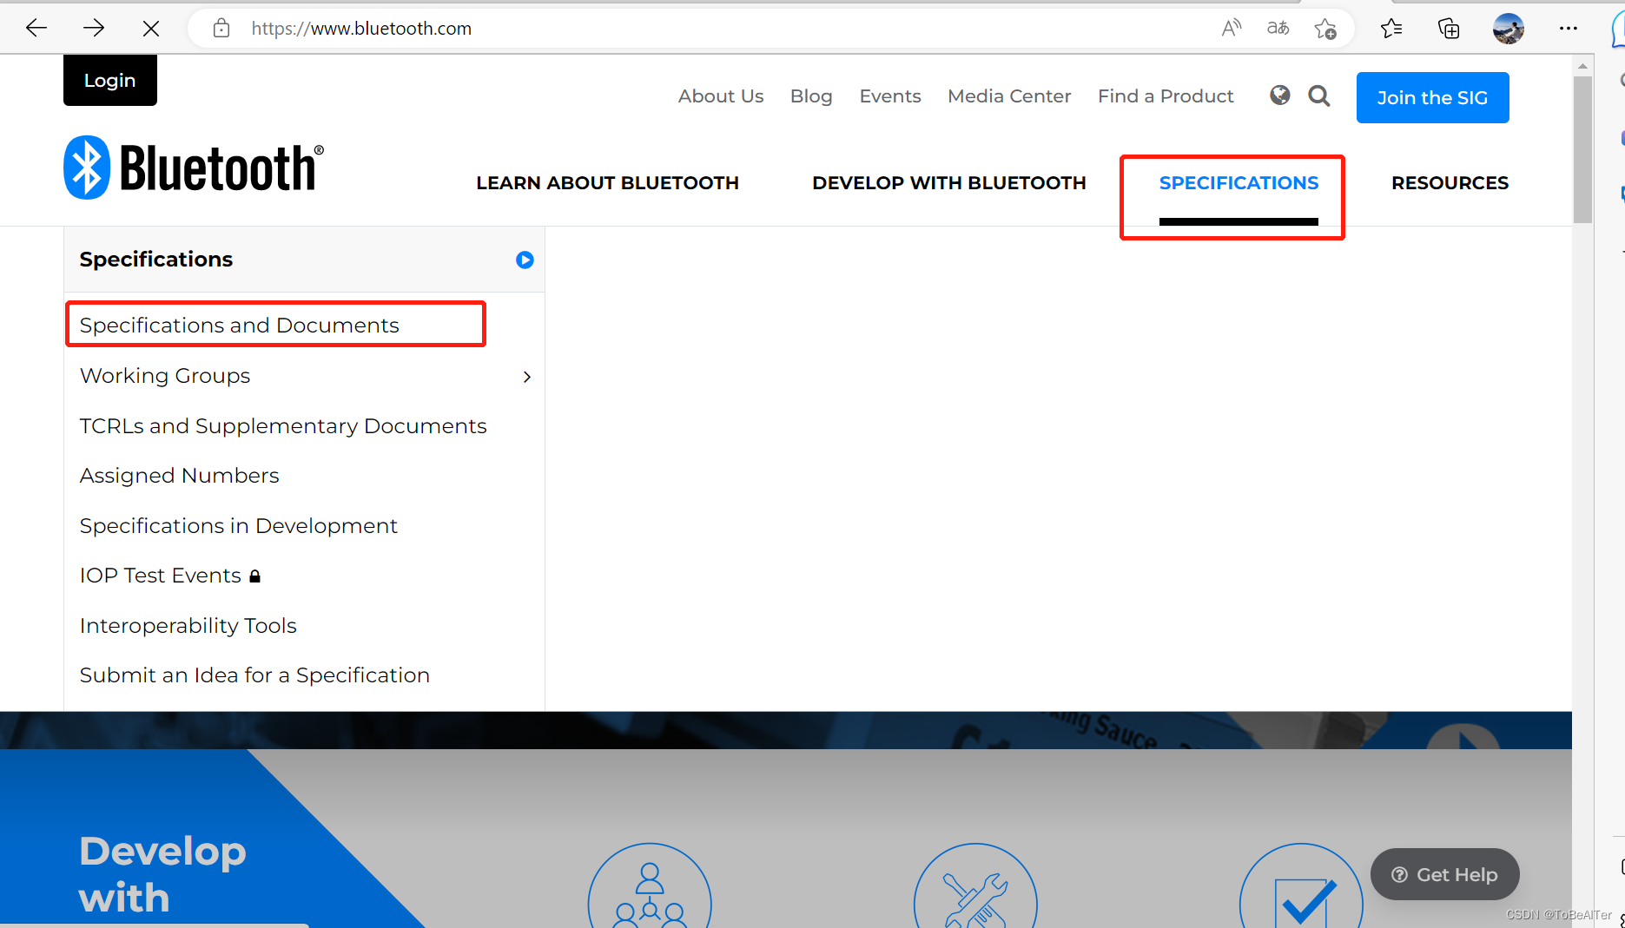Screen dimensions: 1625x928
Task: Click the checkmark circle icon
Action: point(1301,886)
